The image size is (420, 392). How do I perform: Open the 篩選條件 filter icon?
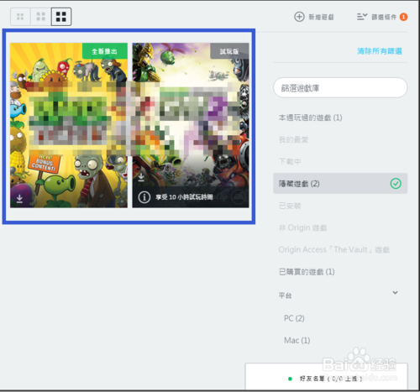tap(362, 17)
